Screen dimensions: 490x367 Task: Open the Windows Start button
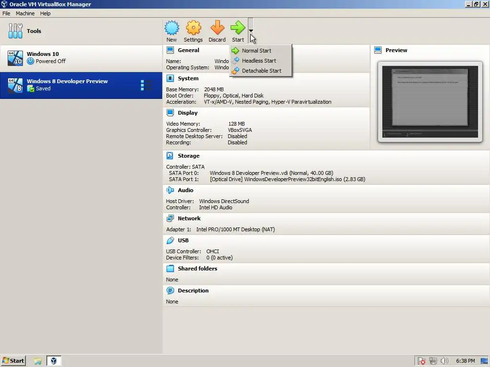point(13,361)
